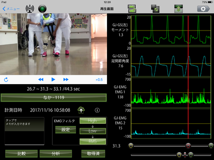Show measurement info with the i icon
The height and width of the screenshot is (160, 214).
coord(97,110)
